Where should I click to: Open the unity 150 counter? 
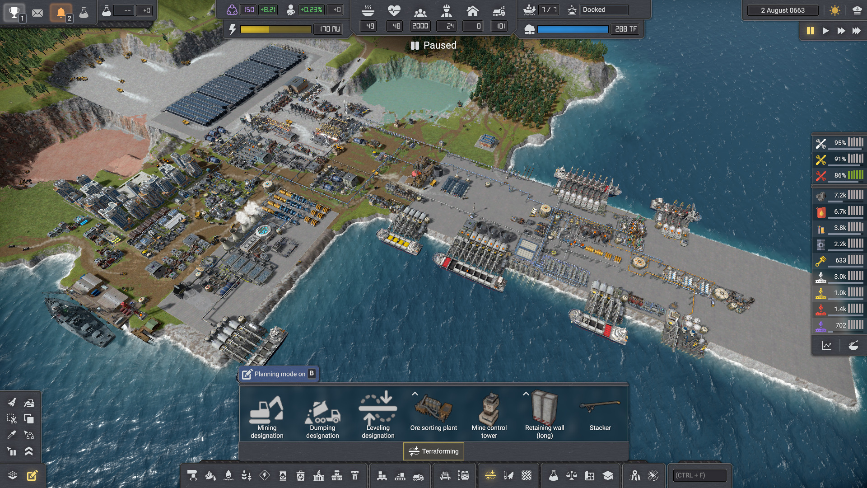pos(249,10)
